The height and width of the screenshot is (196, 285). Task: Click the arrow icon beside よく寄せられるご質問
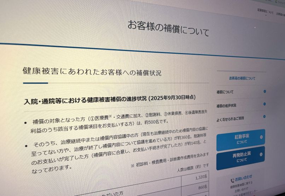(264, 116)
